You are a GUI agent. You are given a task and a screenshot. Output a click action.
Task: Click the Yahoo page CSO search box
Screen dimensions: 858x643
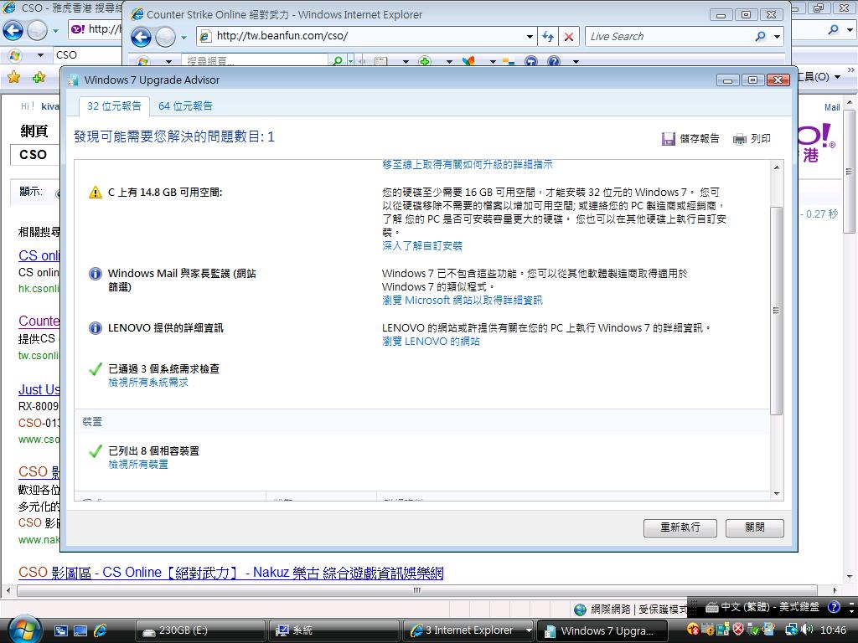(x=34, y=155)
